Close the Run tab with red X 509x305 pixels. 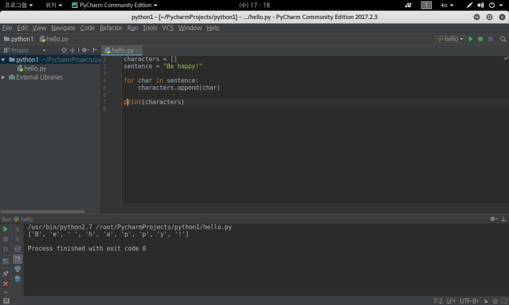pos(5,283)
